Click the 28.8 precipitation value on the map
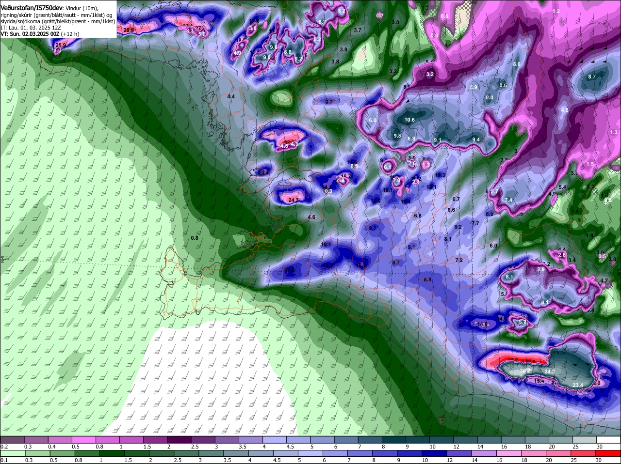This screenshot has width=621, height=464. point(129,30)
